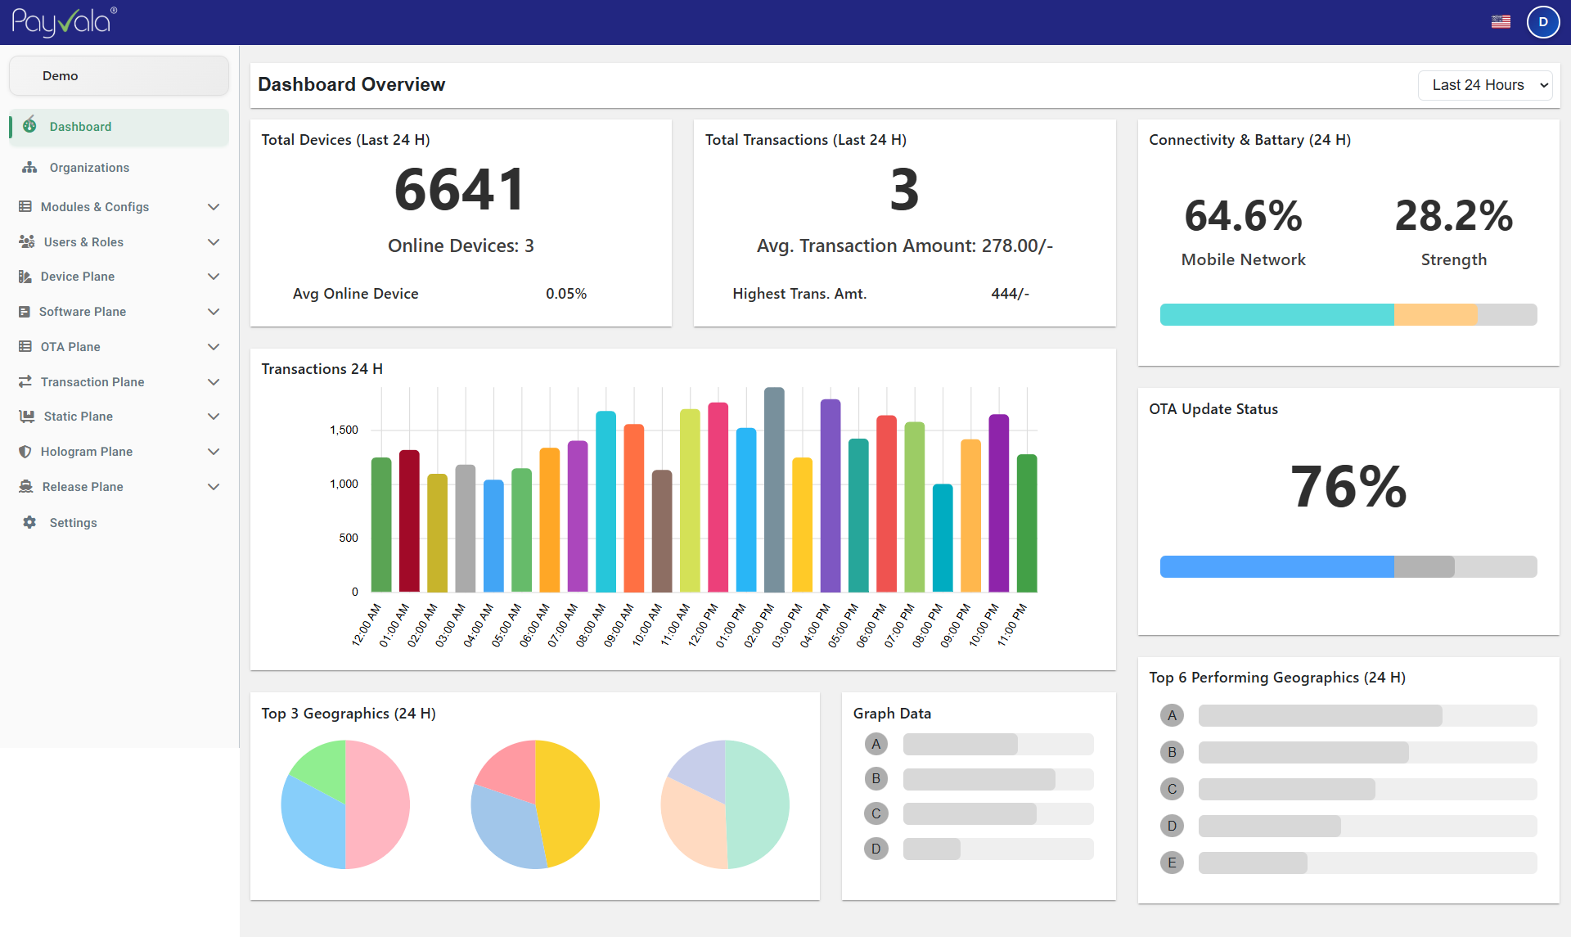Click the OTA Update Status progress bar
This screenshot has height=937, width=1571.
(1348, 566)
